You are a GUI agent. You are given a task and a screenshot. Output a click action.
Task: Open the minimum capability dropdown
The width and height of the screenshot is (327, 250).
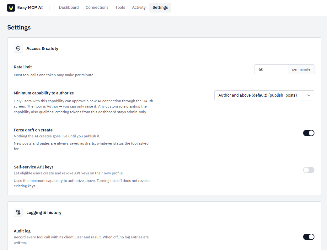point(264,95)
